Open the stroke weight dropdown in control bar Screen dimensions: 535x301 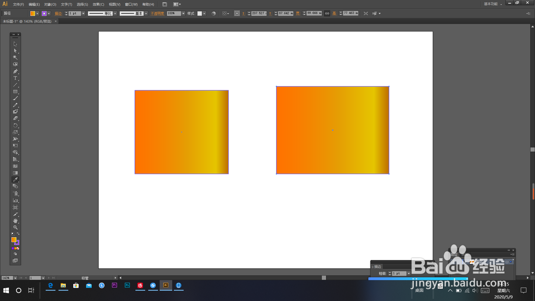[83, 13]
